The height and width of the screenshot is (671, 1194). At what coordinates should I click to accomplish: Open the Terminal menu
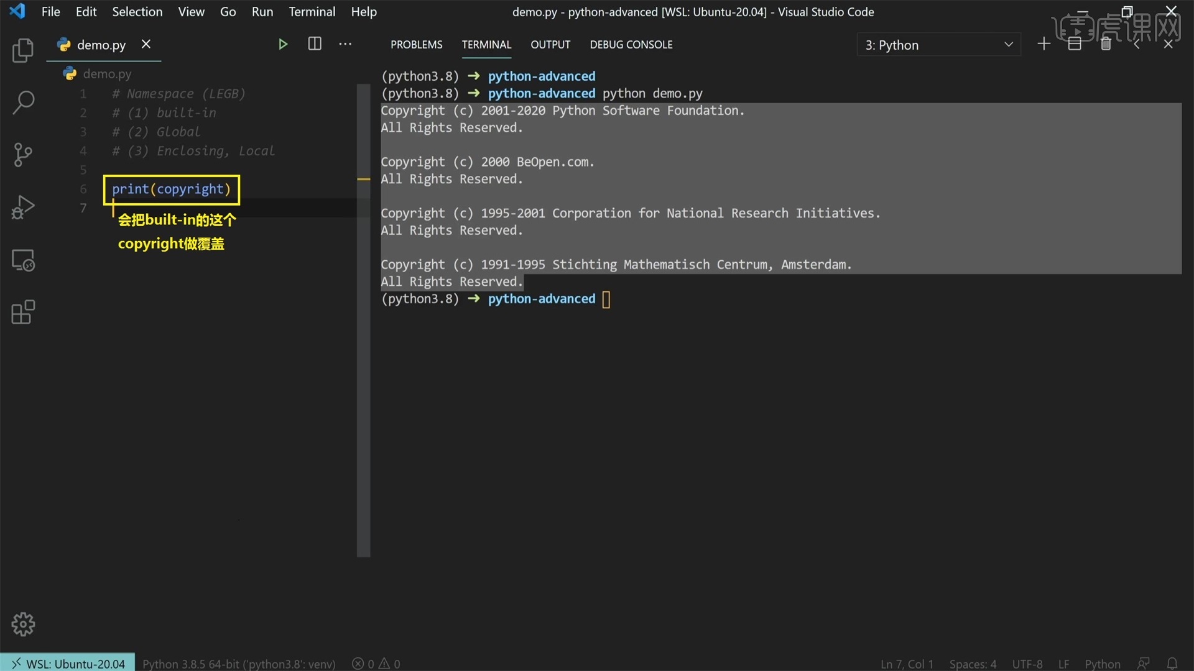312,11
